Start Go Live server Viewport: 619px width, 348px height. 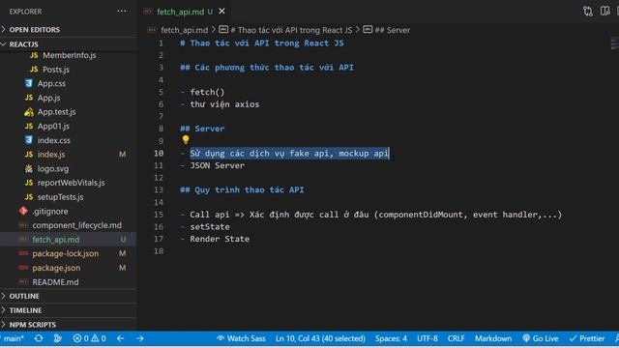point(541,338)
